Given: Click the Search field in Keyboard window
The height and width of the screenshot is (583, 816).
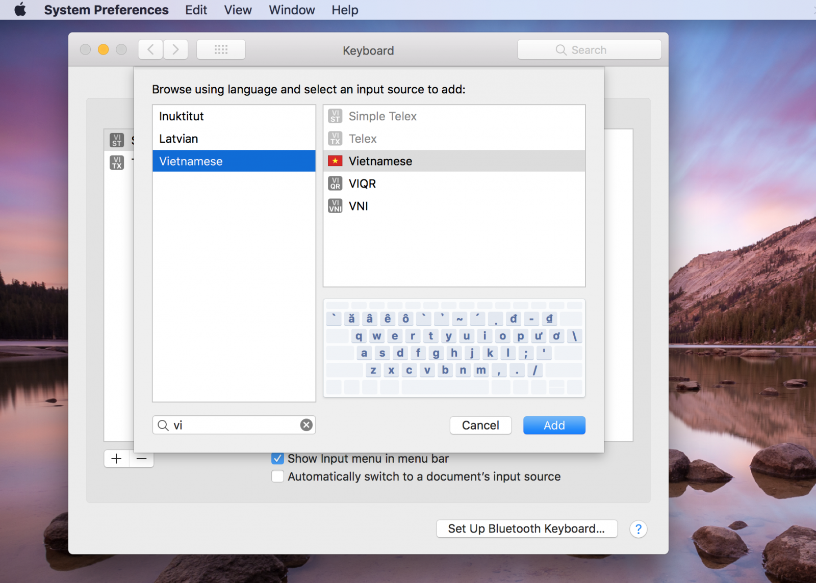Looking at the screenshot, I should (589, 50).
